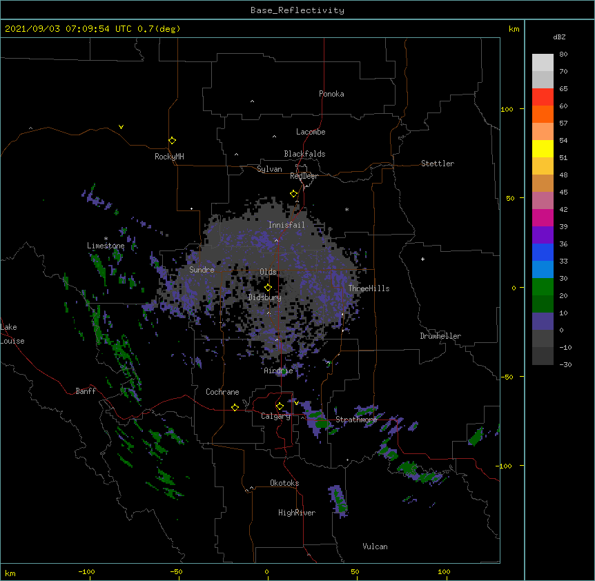Pick the light blue swatch above 30 dBZ
This screenshot has width=595, height=581.
[x=543, y=269]
